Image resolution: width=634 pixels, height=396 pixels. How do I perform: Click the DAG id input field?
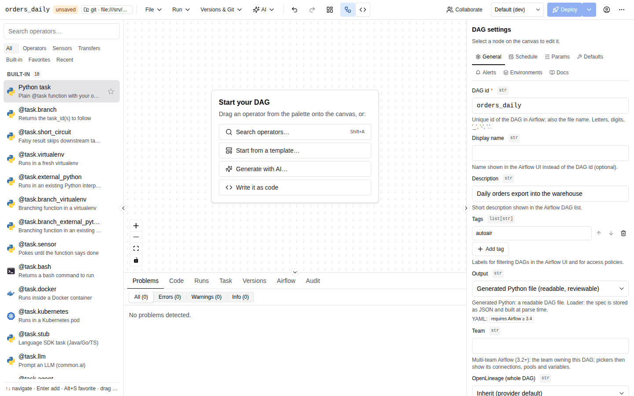coord(550,106)
